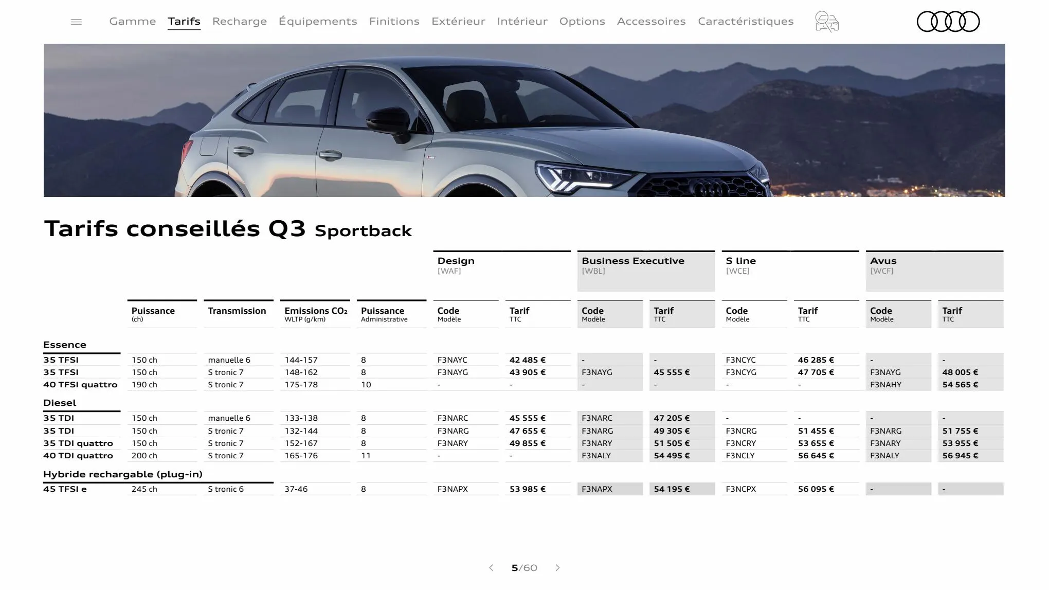Open the Extérieur tab
1049x590 pixels.
tap(458, 21)
